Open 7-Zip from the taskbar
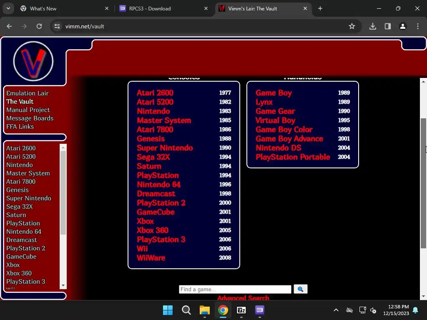427x320 pixels. 241,310
